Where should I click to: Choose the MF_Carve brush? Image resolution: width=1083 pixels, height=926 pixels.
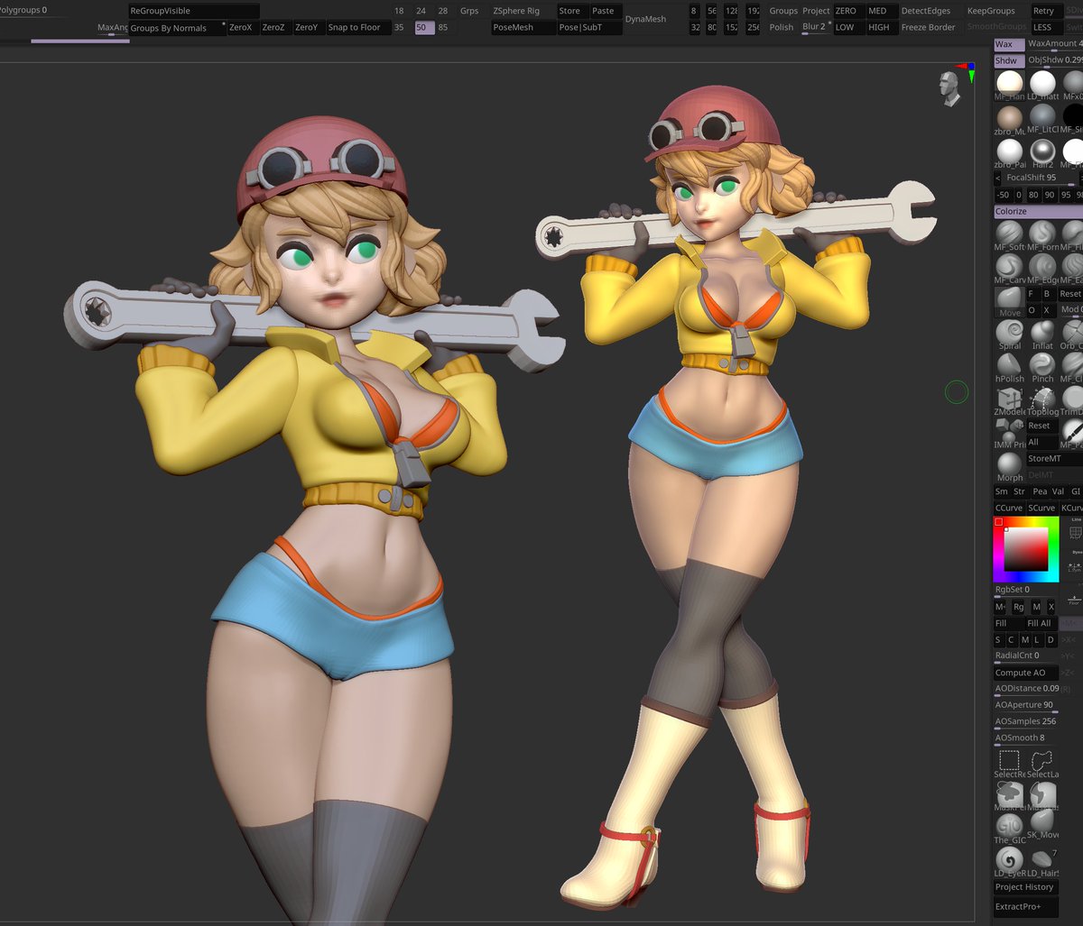pos(1009,270)
